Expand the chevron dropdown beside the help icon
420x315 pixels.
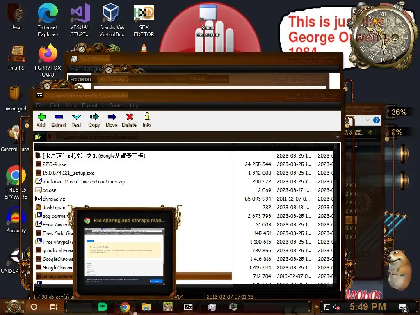coord(367,120)
